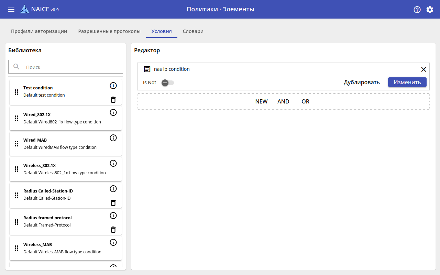This screenshot has height=275, width=440.
Task: Add an AND condition block
Action: (x=283, y=101)
